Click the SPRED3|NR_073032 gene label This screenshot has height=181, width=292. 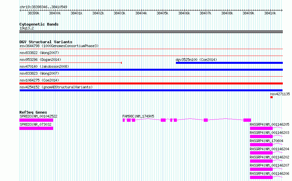tap(35, 124)
